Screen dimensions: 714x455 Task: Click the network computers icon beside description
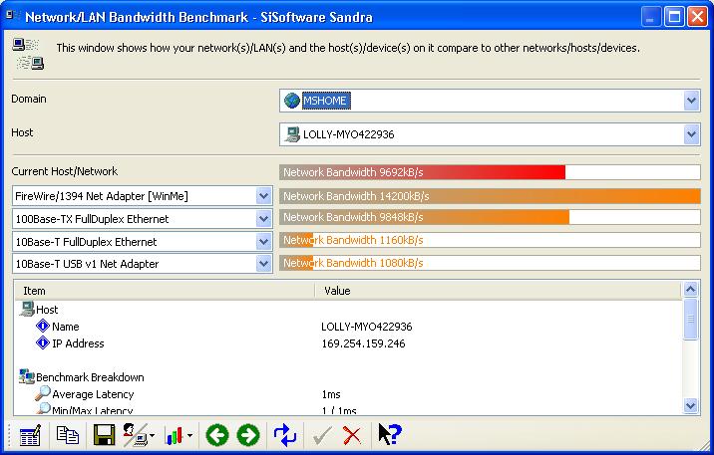point(28,54)
